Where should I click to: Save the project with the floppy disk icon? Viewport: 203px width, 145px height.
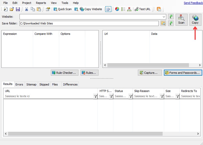coord(18,9)
